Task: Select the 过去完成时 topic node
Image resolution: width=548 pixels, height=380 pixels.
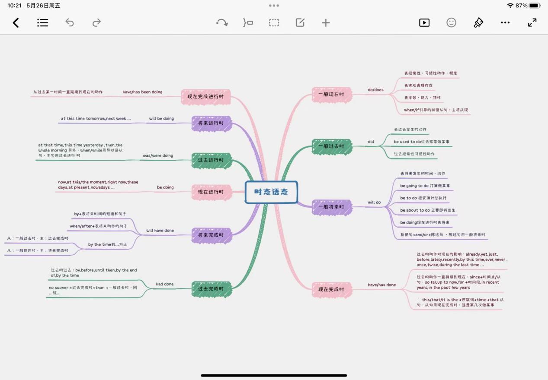Action: tap(211, 289)
